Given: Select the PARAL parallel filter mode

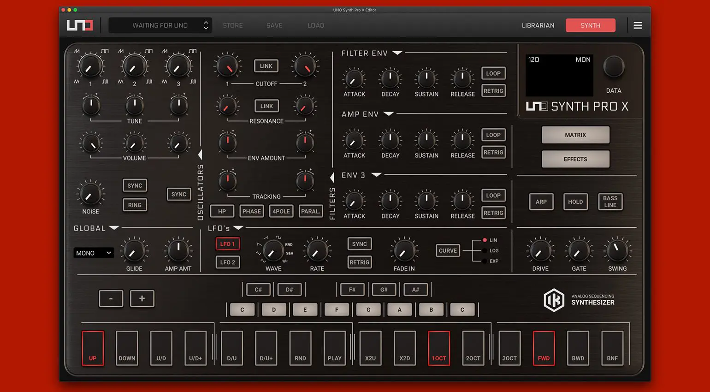Looking at the screenshot, I should pos(311,211).
